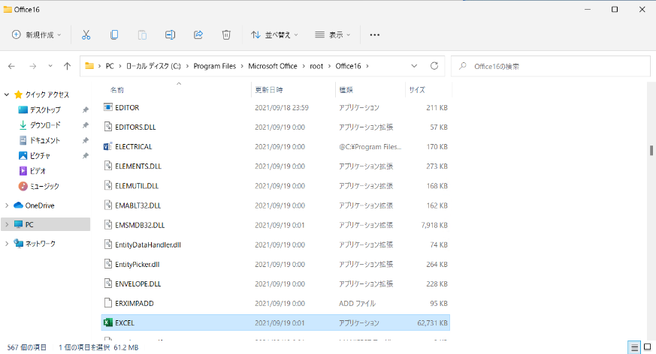
Task: Unpin ピクチャ via its pin icon
Action: click(86, 155)
